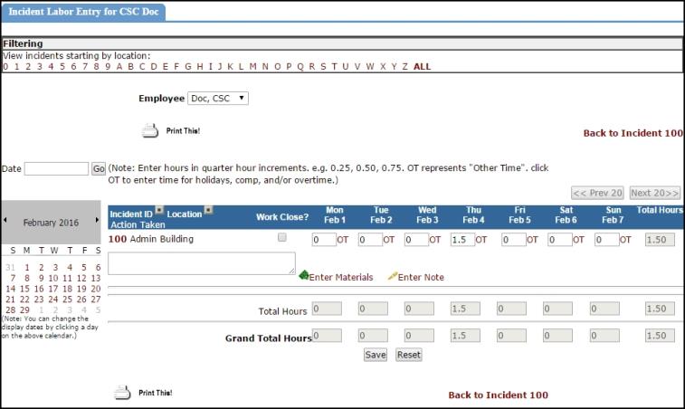Select February 1 in the calendar
The image size is (685, 409).
(x=27, y=268)
